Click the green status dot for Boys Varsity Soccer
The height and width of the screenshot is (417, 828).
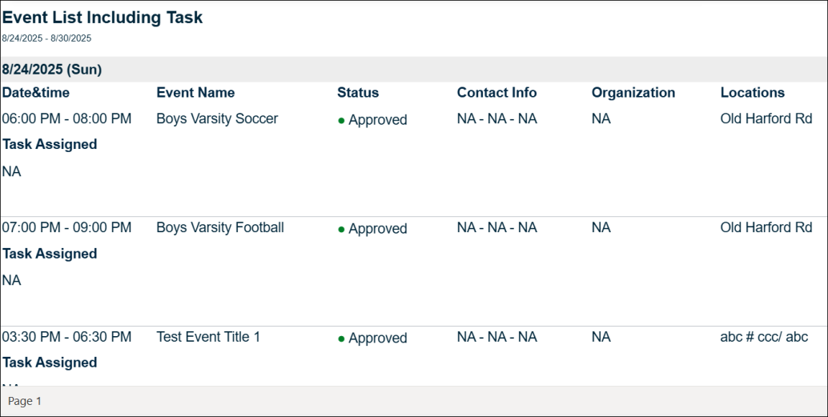point(341,121)
